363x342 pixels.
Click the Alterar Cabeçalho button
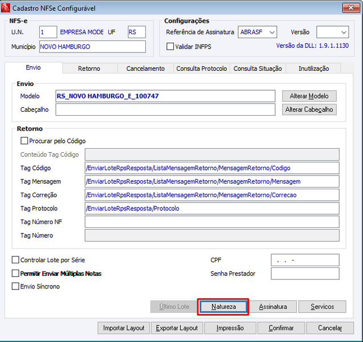(x=309, y=109)
